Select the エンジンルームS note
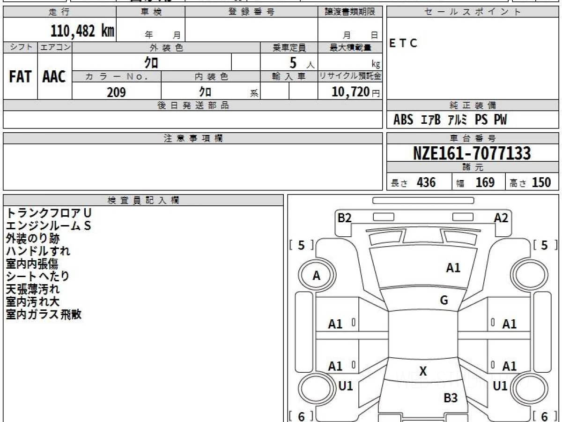 point(48,226)
